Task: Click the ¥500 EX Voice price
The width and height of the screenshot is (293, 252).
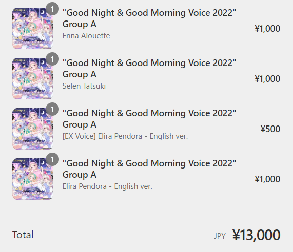Action: [270, 129]
